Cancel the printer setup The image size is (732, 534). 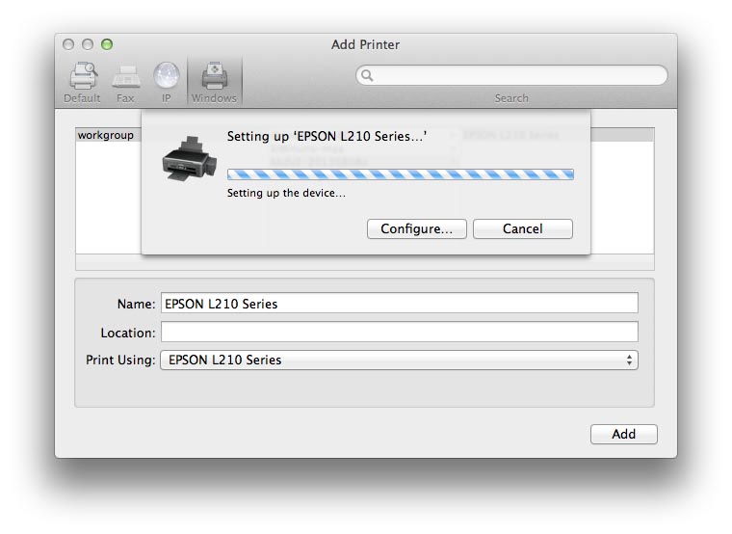point(522,229)
